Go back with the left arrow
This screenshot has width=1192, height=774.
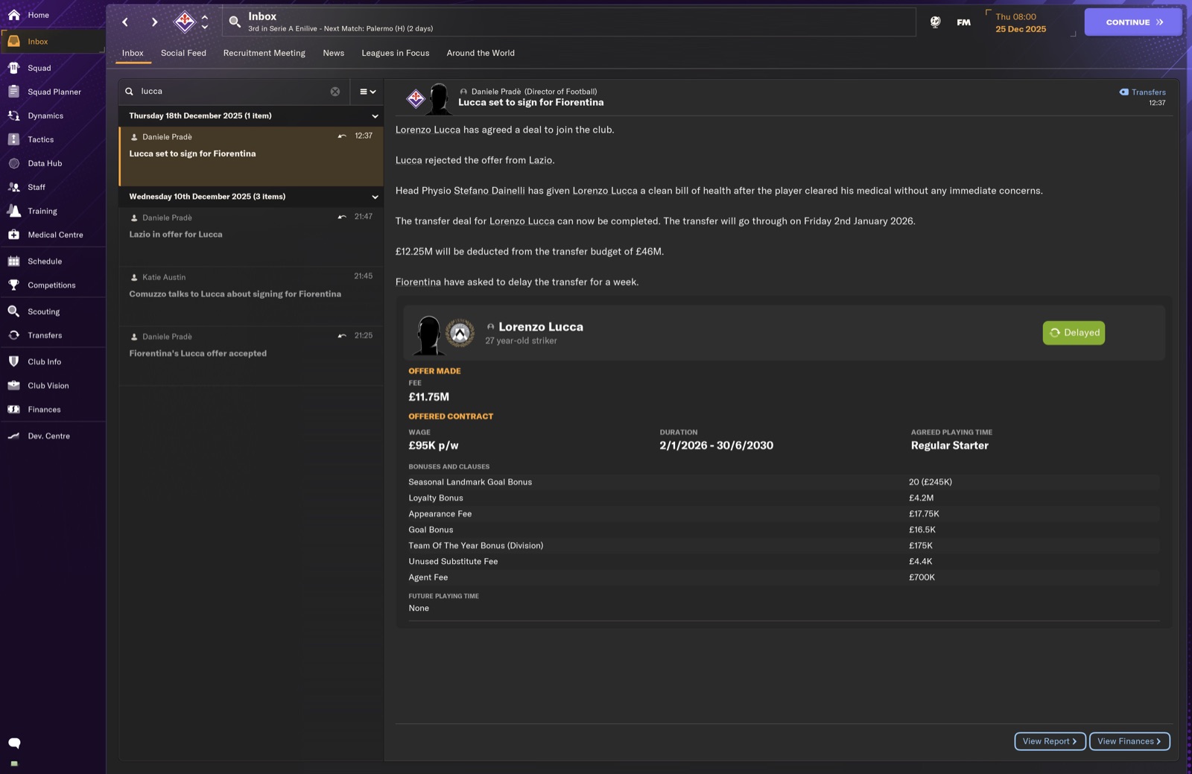(125, 22)
